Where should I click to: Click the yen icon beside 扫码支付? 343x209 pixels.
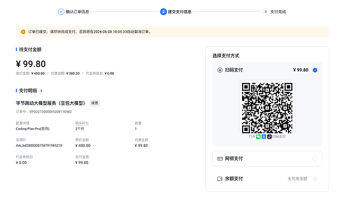220,70
